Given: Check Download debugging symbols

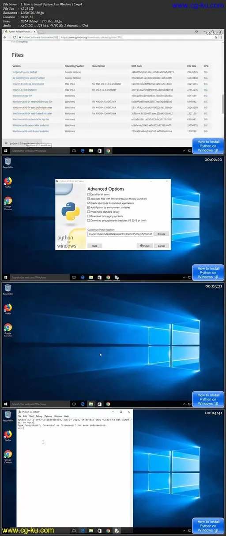Looking at the screenshot, I should [89, 216].
